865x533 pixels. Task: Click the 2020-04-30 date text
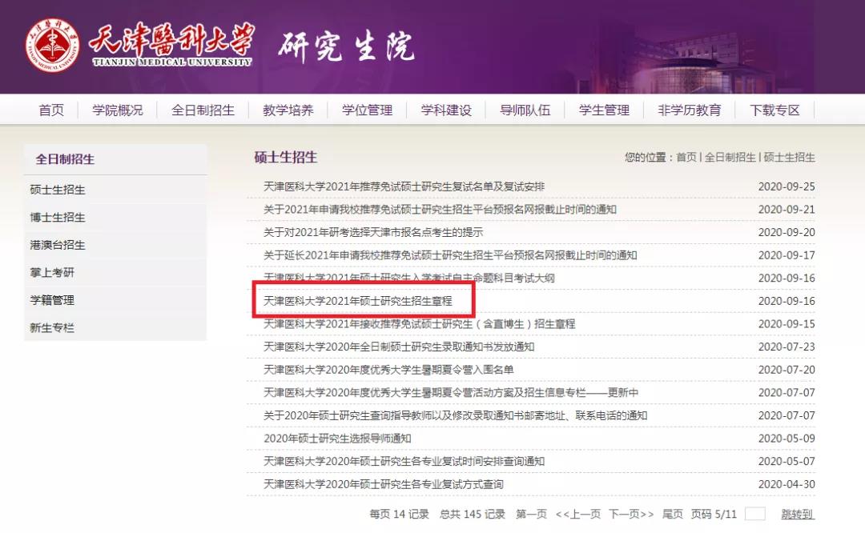[787, 484]
